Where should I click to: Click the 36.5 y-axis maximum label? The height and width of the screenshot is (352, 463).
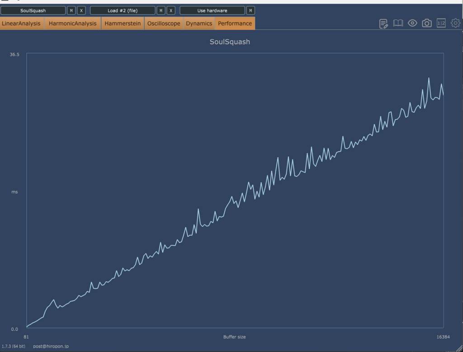14,55
